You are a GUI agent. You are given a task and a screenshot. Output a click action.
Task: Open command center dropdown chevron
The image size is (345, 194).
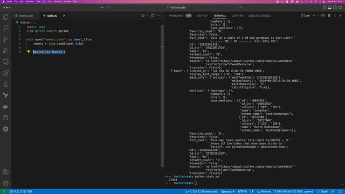pos(241,8)
